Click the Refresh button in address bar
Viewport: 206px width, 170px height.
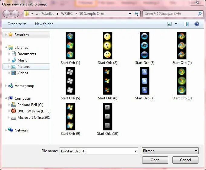point(137,14)
